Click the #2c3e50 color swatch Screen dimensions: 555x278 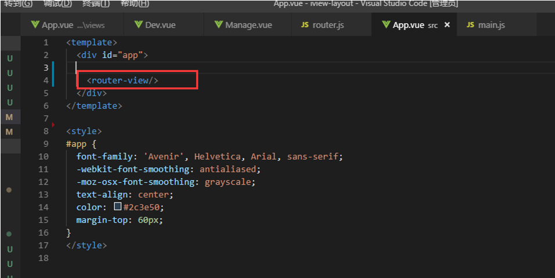(x=118, y=207)
